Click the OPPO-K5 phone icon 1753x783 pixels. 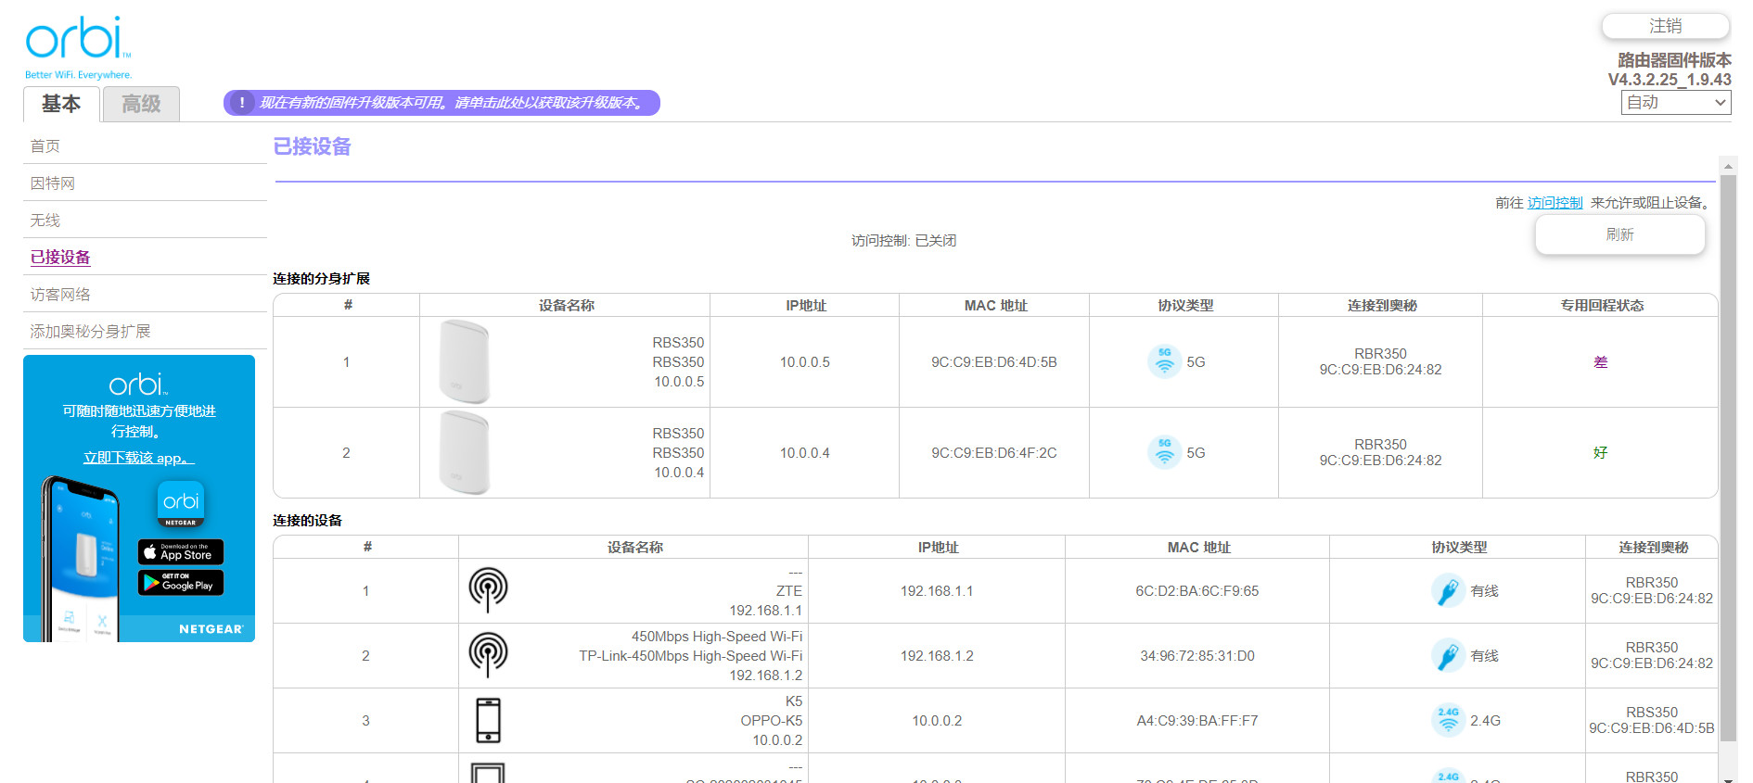pyautogui.click(x=488, y=720)
